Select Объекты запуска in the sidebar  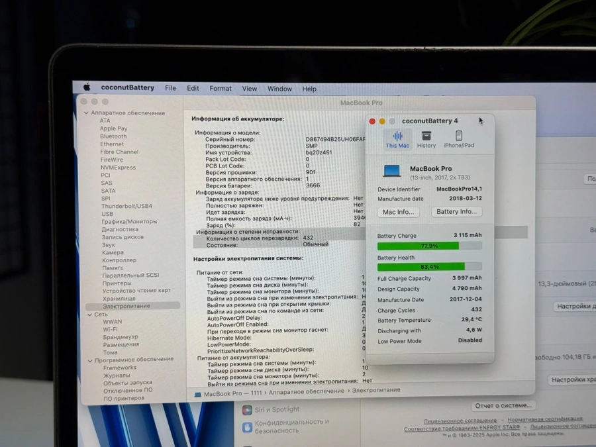click(128, 383)
